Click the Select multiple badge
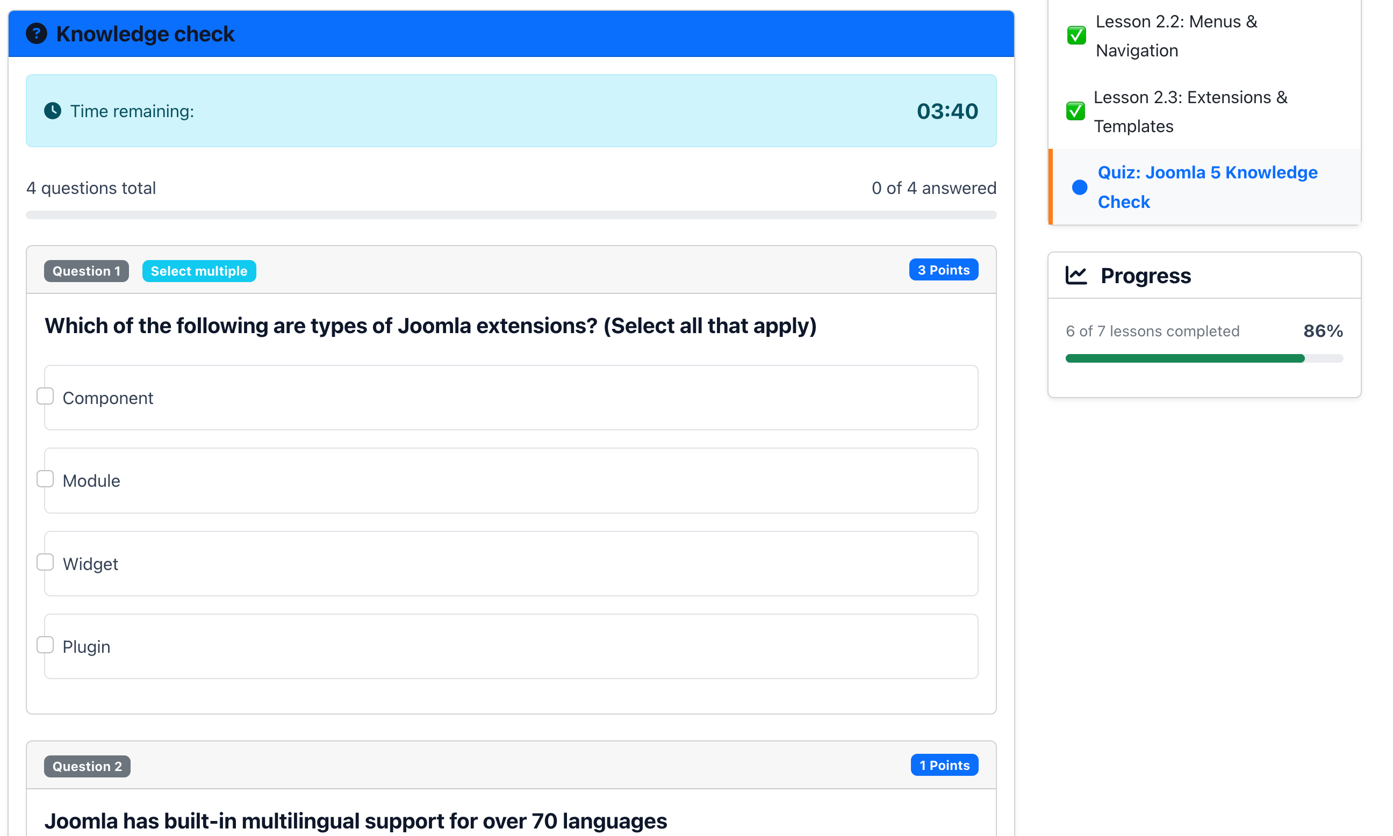This screenshot has width=1393, height=836. click(x=199, y=271)
